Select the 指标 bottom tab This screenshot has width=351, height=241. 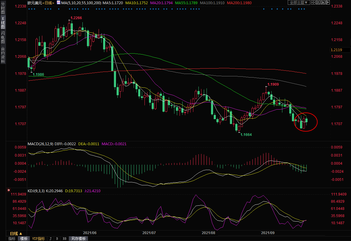pos(12,239)
